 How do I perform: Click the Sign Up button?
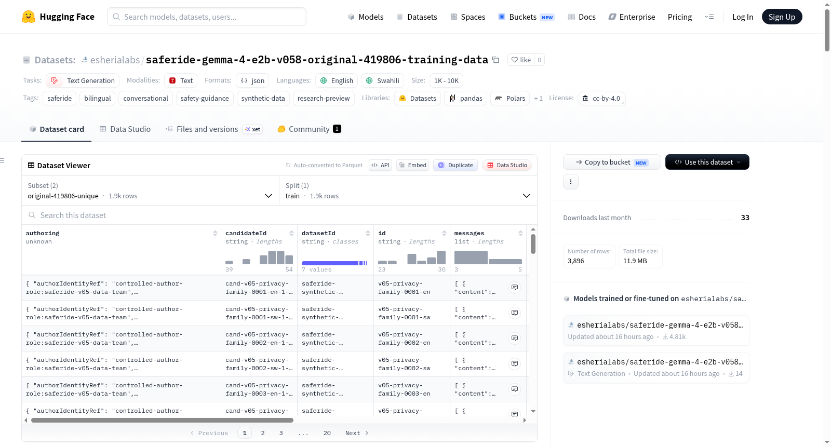pyautogui.click(x=782, y=17)
